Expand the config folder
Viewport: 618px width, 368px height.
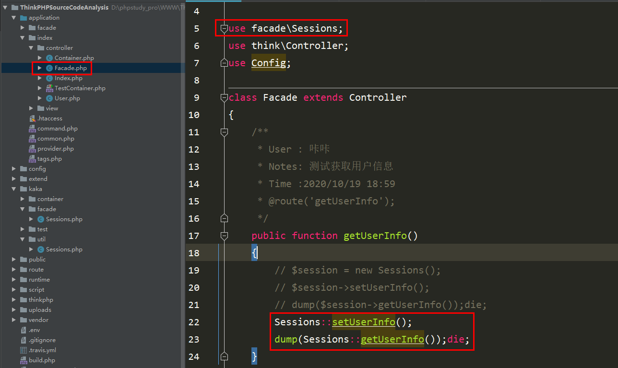coord(14,169)
